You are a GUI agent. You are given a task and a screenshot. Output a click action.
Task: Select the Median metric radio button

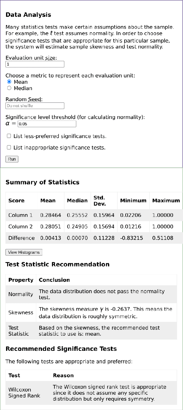coord(9,88)
